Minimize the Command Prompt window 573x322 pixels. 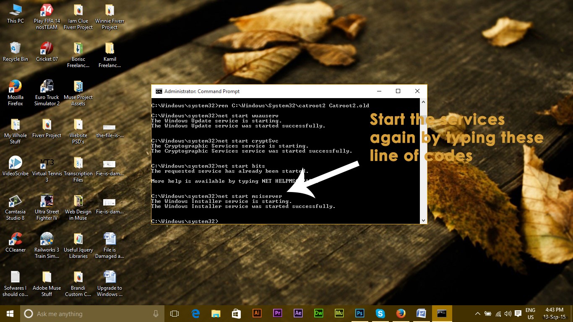point(379,91)
